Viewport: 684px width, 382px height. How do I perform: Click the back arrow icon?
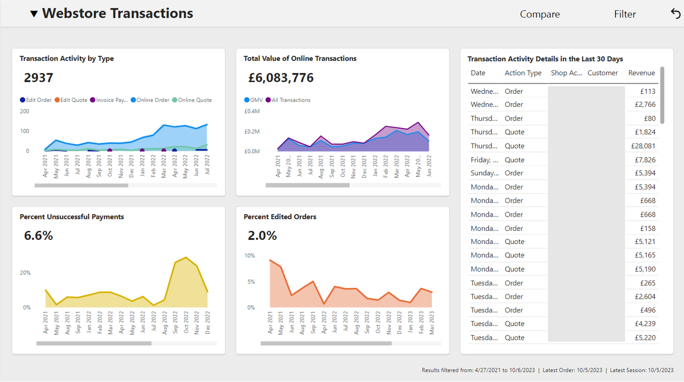(675, 14)
